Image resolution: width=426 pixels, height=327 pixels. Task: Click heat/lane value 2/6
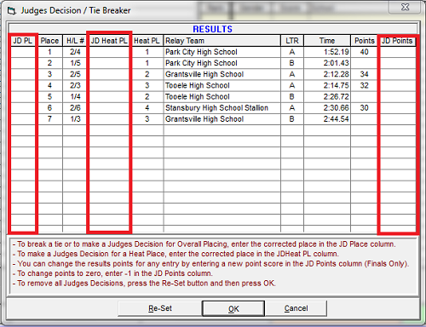click(75, 108)
